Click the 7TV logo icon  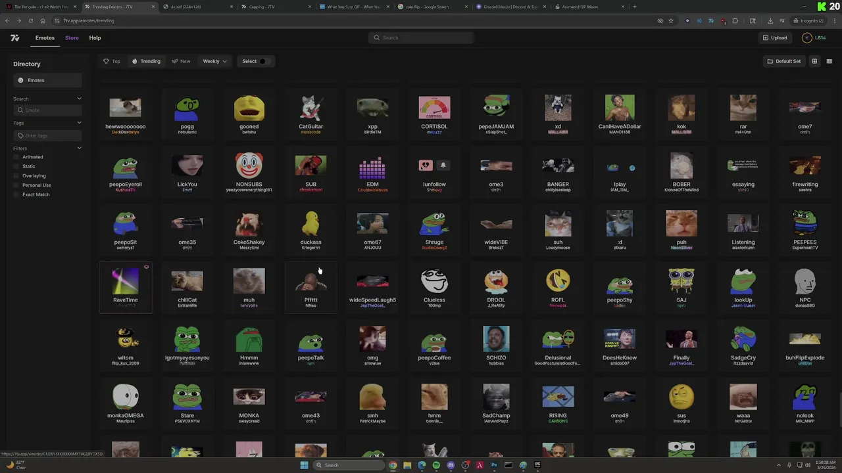14,38
